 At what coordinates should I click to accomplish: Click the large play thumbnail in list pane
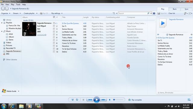pyautogui.click(x=163, y=23)
